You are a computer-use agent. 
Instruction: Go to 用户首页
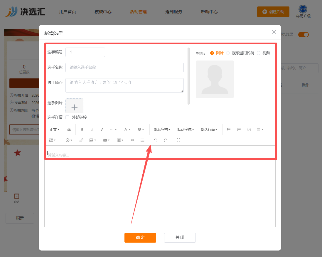pyautogui.click(x=68, y=12)
